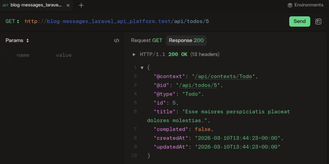Open a new request tab with plus
This screenshot has height=164, width=329.
(x=81, y=5)
